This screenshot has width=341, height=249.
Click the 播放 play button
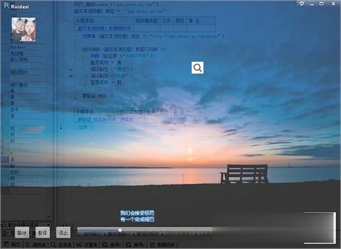(x=22, y=232)
